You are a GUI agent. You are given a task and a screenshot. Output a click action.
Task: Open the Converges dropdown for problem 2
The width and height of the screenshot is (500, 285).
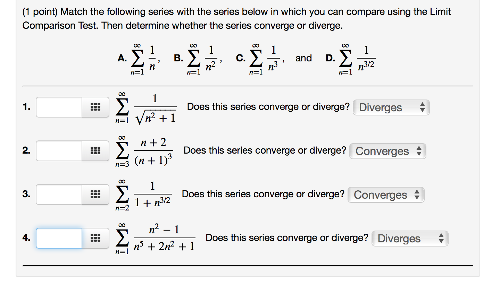pyautogui.click(x=388, y=151)
